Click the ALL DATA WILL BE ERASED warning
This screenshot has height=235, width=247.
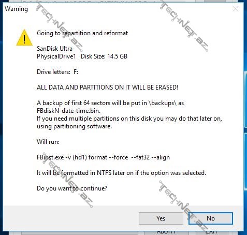tap(107, 87)
